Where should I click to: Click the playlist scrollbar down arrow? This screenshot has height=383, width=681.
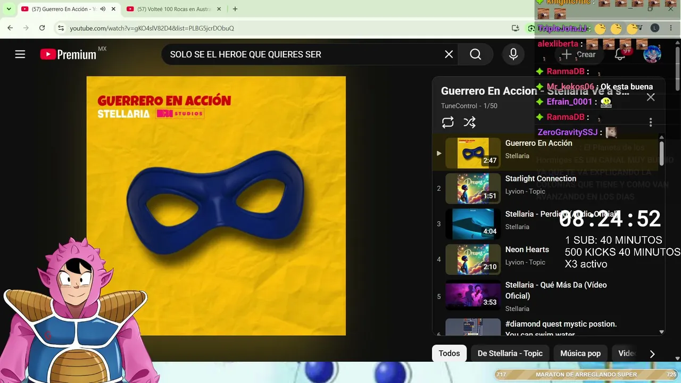(662, 332)
